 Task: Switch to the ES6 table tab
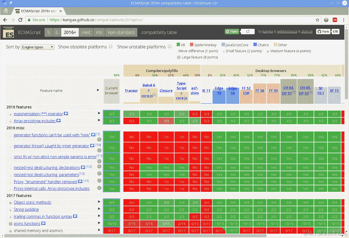click(57, 32)
